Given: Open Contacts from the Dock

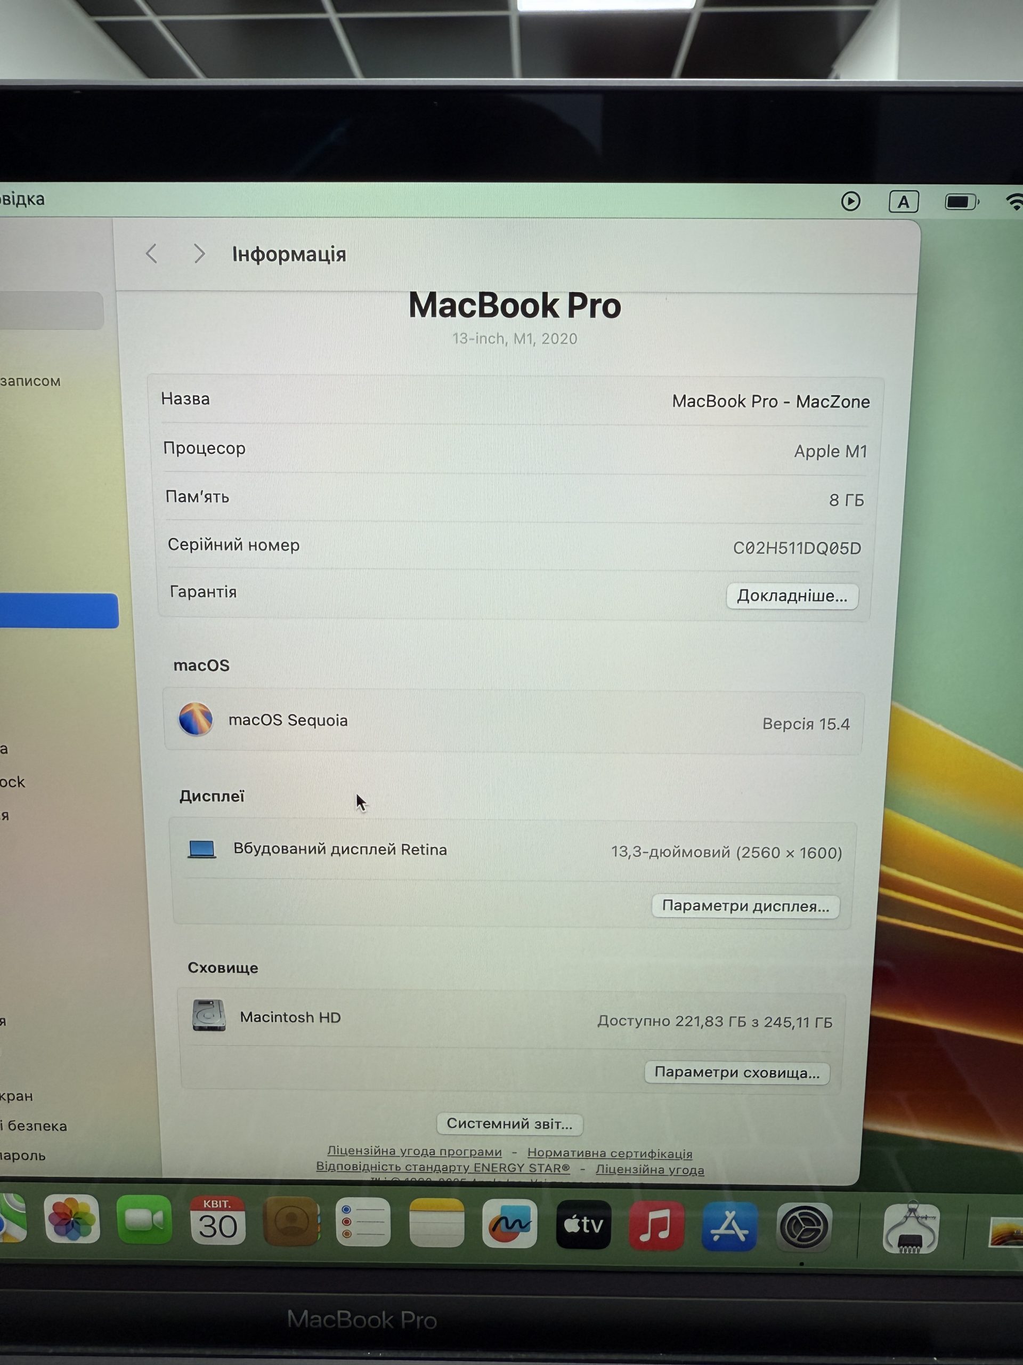Looking at the screenshot, I should tap(290, 1221).
